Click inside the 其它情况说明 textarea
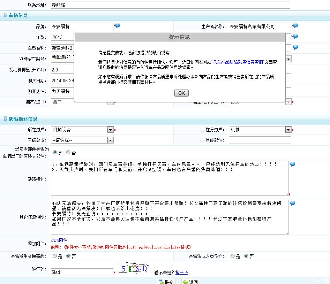330x284 pixels. tap(170, 217)
